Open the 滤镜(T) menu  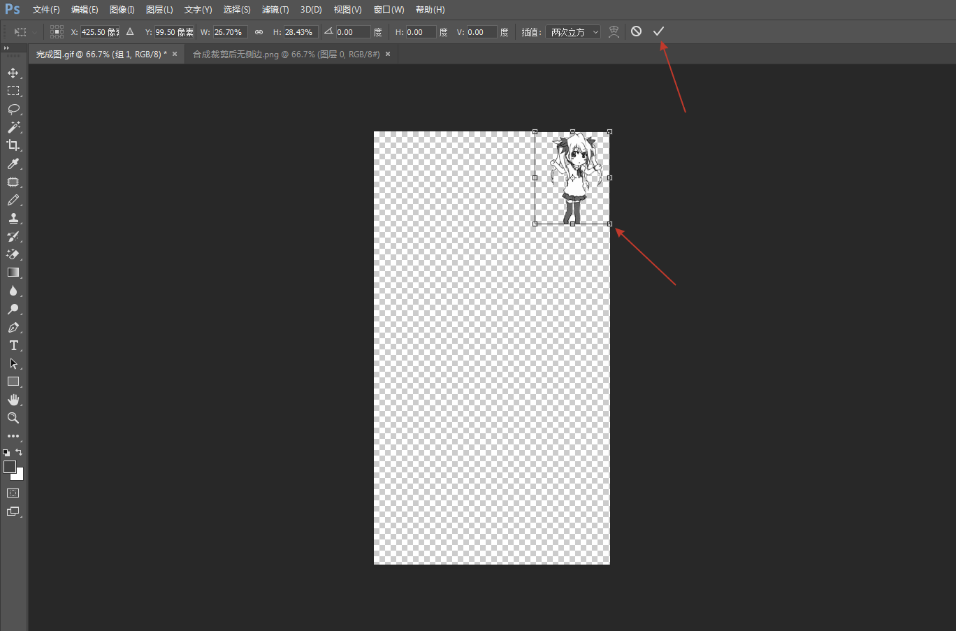pos(275,10)
